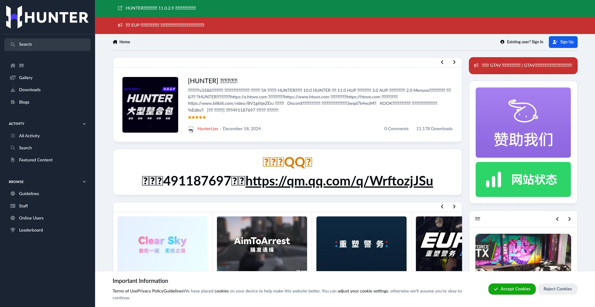Go to Downloads in sidebar
Image resolution: width=595 pixels, height=307 pixels.
30,90
